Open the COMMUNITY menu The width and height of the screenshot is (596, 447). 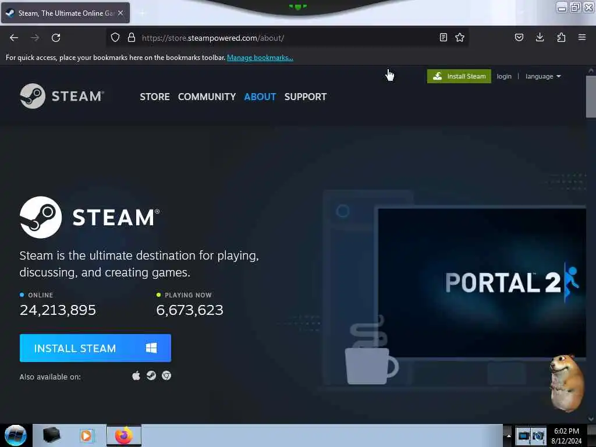tap(207, 97)
